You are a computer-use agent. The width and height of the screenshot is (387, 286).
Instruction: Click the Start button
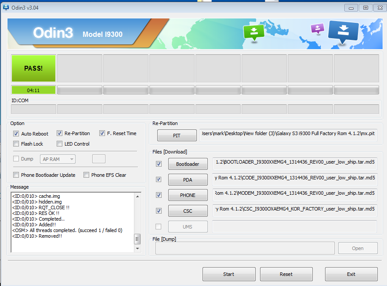[229, 274]
